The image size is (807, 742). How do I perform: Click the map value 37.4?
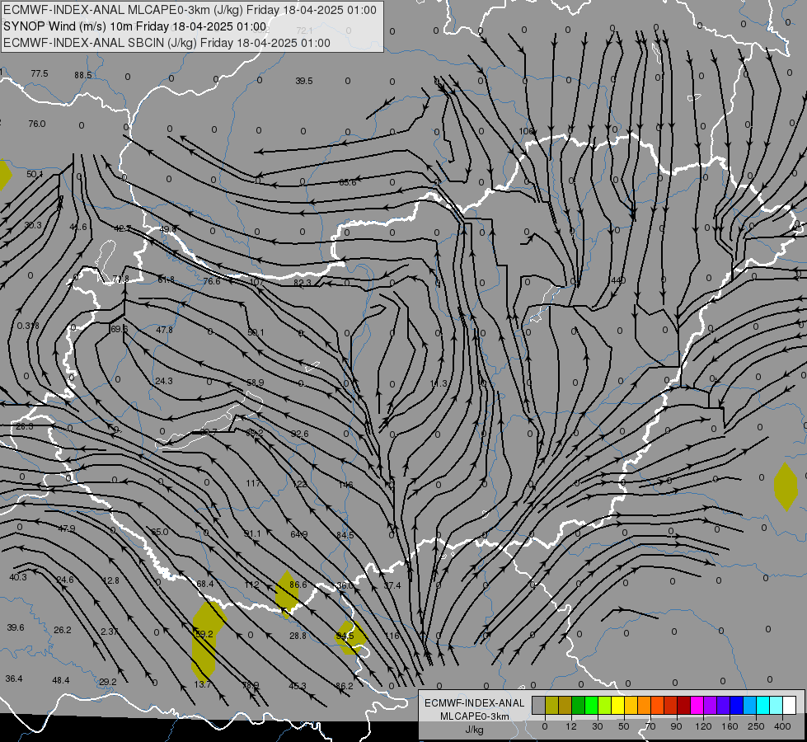pos(392,585)
